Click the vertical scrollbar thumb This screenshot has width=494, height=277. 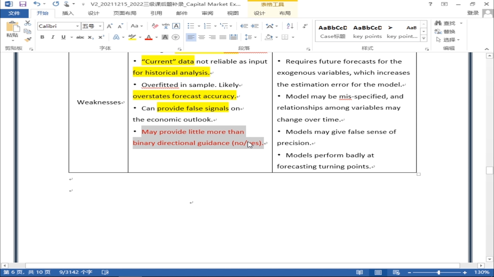[490, 170]
